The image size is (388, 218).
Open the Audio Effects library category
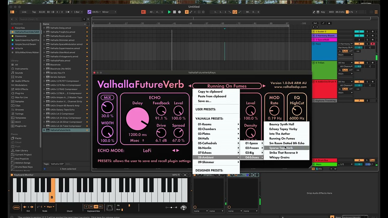point(22,81)
